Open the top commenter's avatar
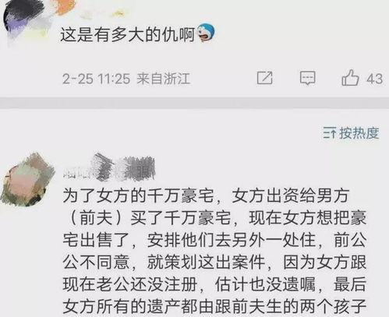389x317 pixels. coord(25,21)
